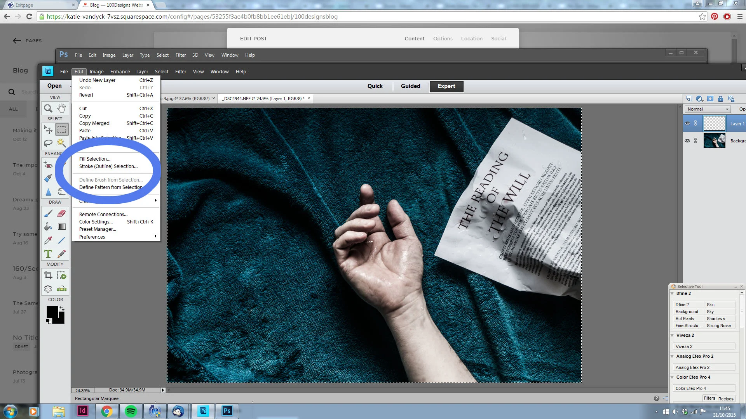This screenshot has width=746, height=419.
Task: Switch to the Guided mode tab
Action: [410, 86]
